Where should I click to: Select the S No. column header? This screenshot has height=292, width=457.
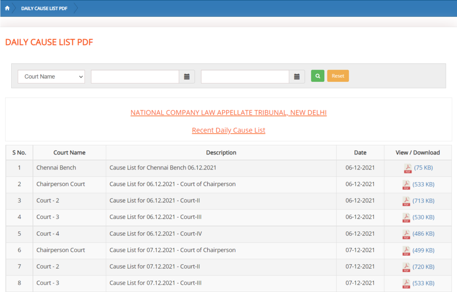pos(19,153)
